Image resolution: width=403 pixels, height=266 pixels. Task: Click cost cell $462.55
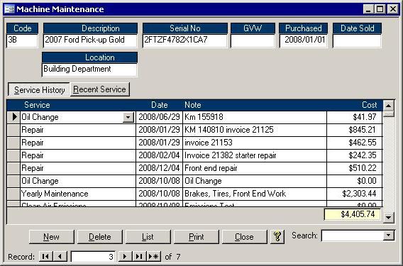coord(355,143)
